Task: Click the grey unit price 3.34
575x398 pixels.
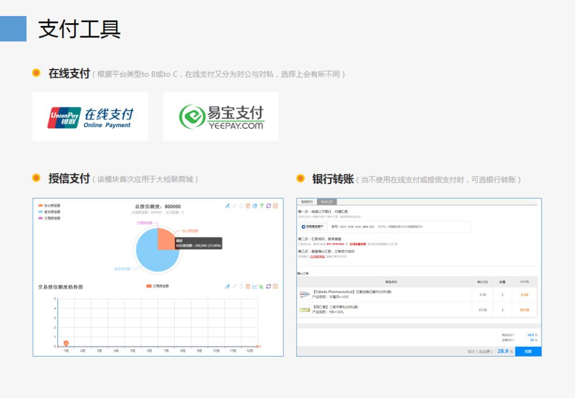Action: click(482, 294)
